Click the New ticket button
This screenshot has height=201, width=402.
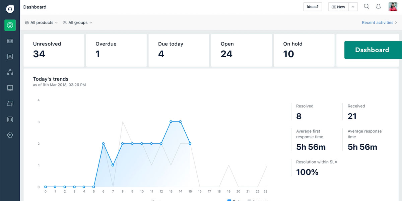pos(338,7)
